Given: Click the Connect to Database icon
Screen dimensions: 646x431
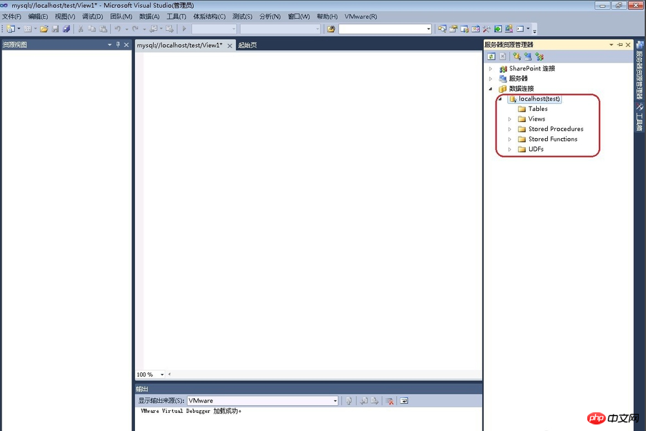Looking at the screenshot, I should [x=517, y=57].
